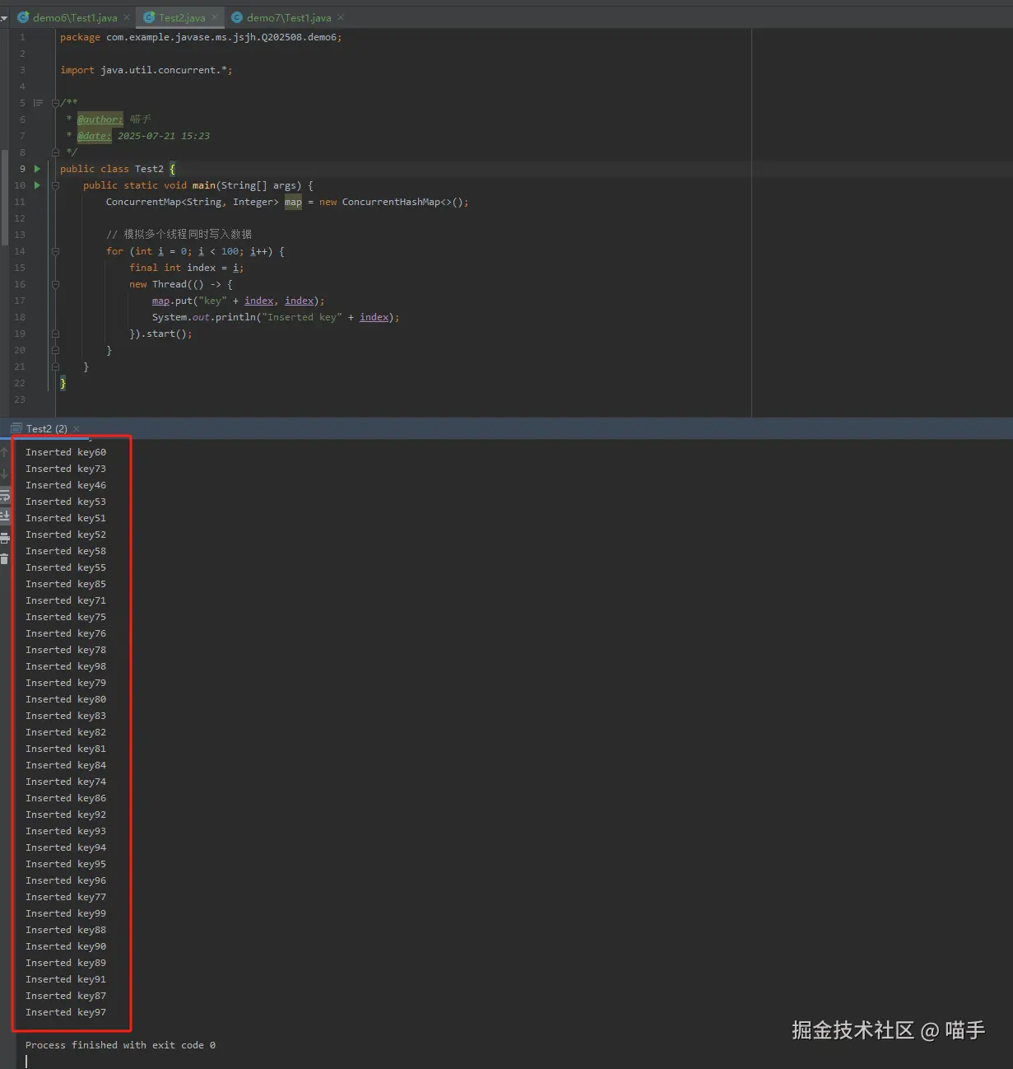Click the fold end marker at line 8
The width and height of the screenshot is (1013, 1069).
tap(55, 152)
